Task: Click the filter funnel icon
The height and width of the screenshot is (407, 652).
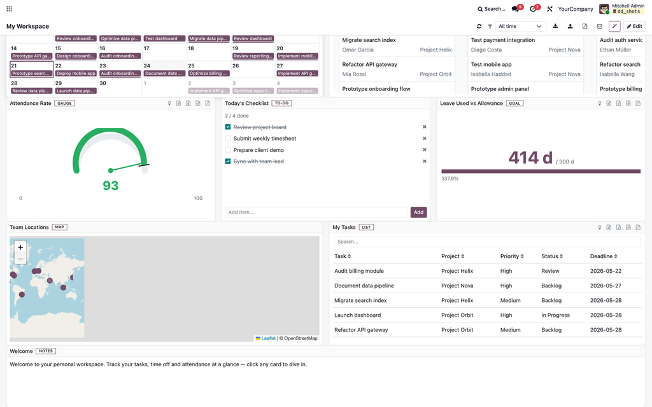Action: 490,26
